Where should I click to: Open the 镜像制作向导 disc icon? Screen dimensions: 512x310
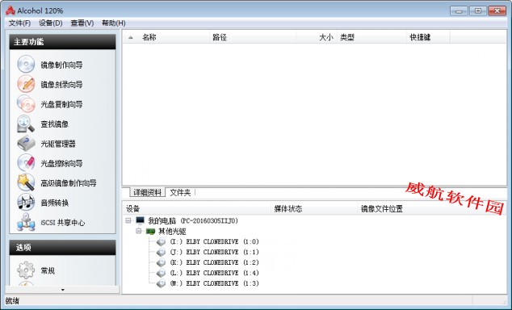pyautogui.click(x=26, y=64)
